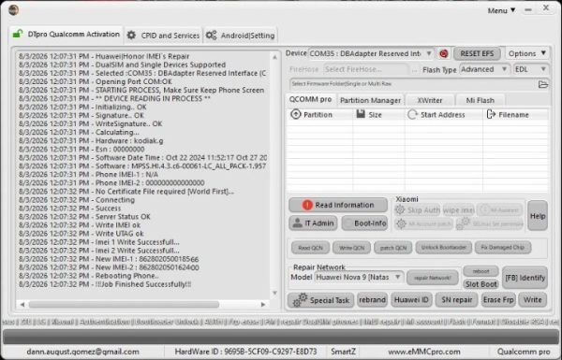Image resolution: width=562 pixels, height=360 pixels.
Task: Open the Flash Type Advanced dropdown
Action: click(x=484, y=69)
